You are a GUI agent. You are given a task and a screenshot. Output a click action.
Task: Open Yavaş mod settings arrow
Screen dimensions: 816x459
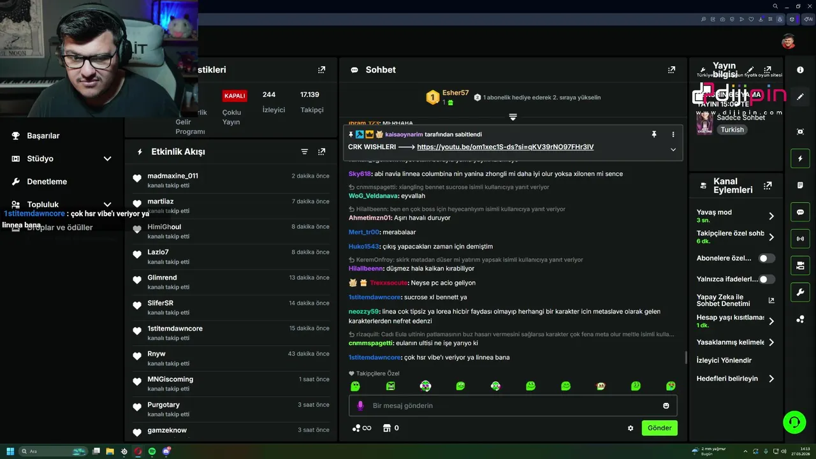point(771,216)
